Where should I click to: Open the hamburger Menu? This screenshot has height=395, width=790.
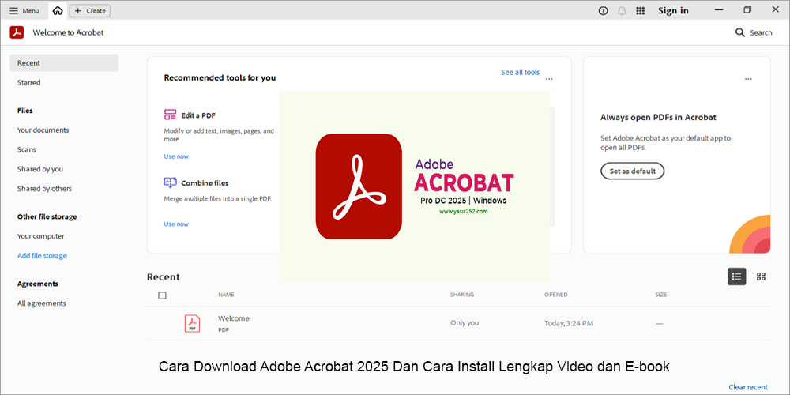point(24,10)
